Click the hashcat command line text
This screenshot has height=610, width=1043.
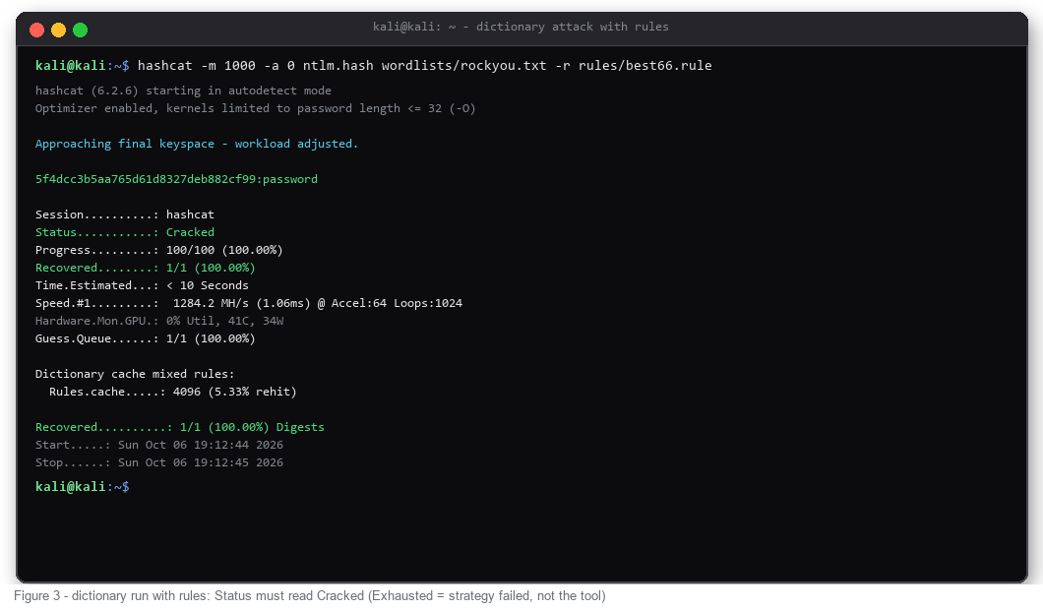[424, 65]
